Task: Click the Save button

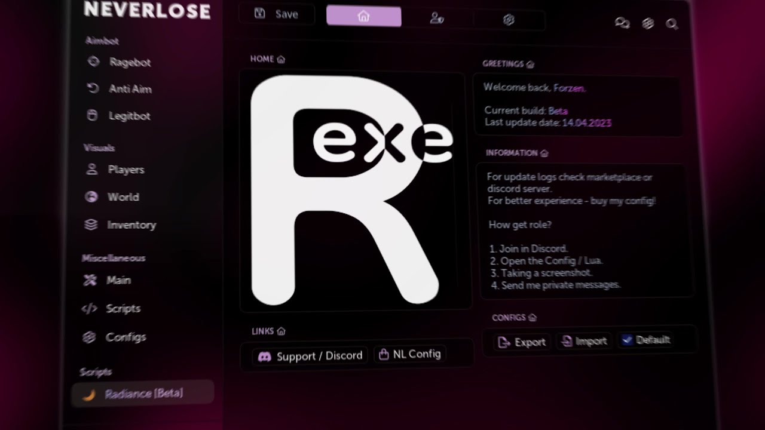Action: coord(277,14)
